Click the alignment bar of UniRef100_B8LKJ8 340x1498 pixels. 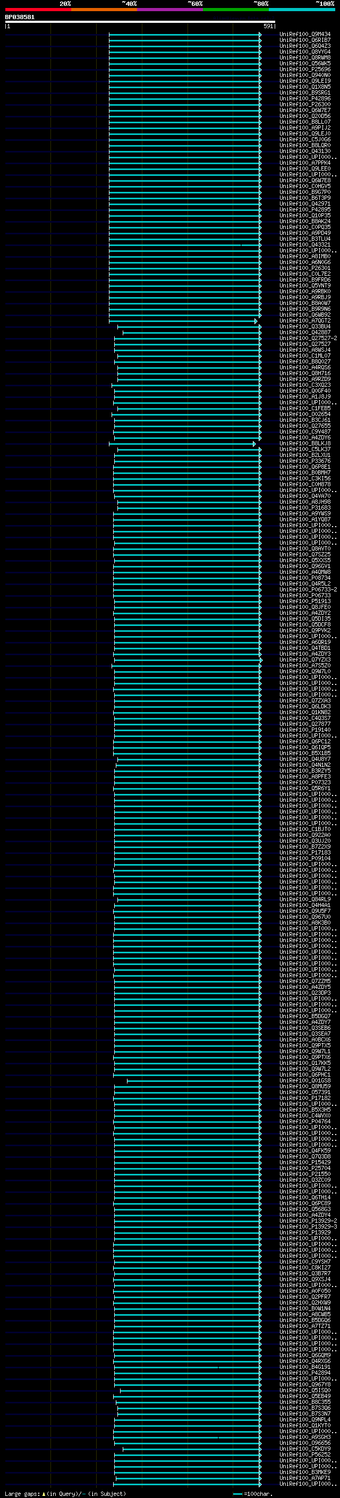(x=182, y=444)
